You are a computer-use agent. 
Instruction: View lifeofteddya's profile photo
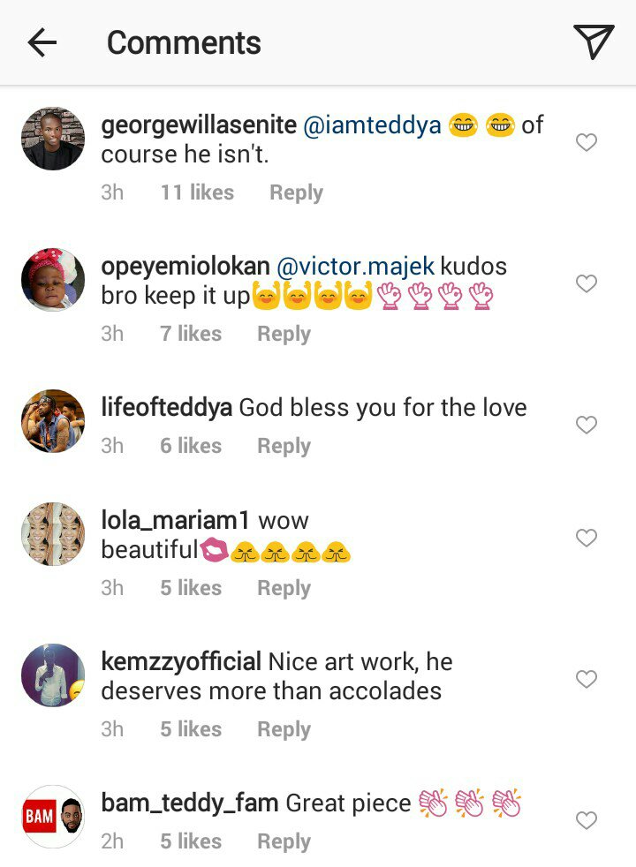point(53,421)
